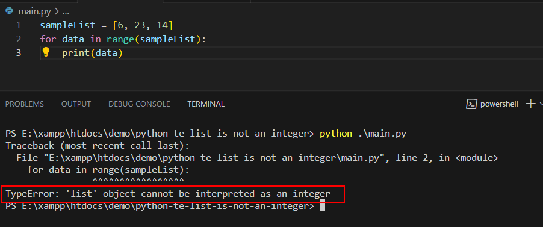Select the TERMINAL tab
The image size is (543, 227).
coord(206,104)
